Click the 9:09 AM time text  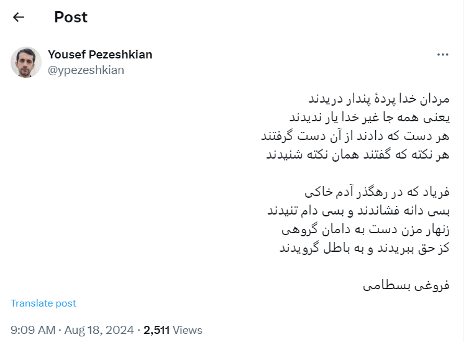pos(33,330)
